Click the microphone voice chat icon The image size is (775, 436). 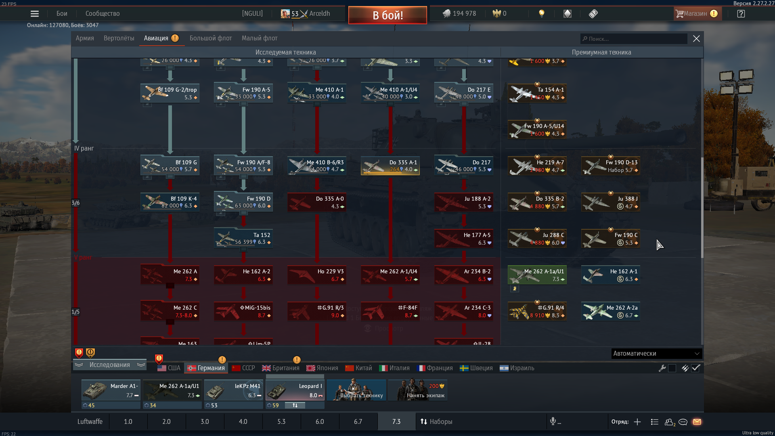click(x=553, y=421)
